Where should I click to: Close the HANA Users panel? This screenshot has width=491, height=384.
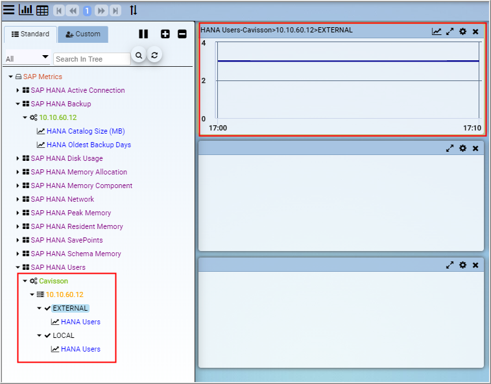pyautogui.click(x=475, y=32)
